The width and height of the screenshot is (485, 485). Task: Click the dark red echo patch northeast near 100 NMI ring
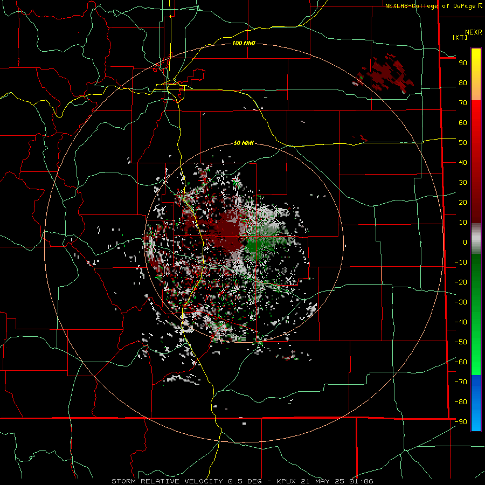pos(386,74)
